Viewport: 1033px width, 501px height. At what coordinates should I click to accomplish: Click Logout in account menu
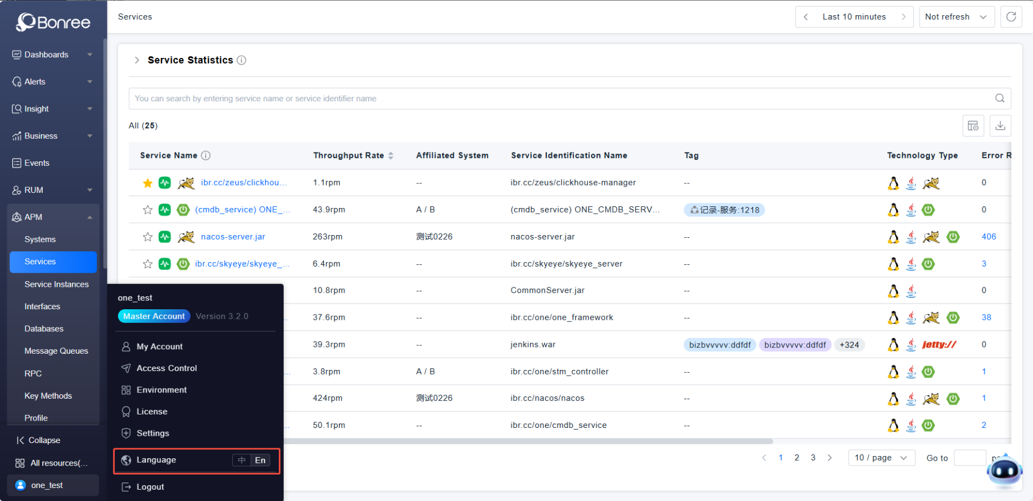(150, 487)
